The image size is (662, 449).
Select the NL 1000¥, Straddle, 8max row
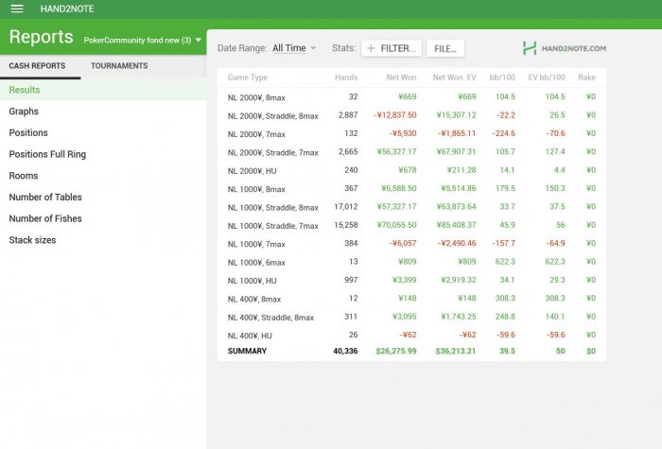pyautogui.click(x=273, y=207)
